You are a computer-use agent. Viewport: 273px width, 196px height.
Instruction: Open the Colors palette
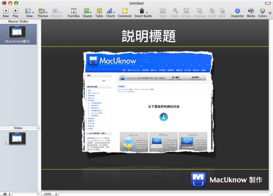pyautogui.click(x=262, y=13)
